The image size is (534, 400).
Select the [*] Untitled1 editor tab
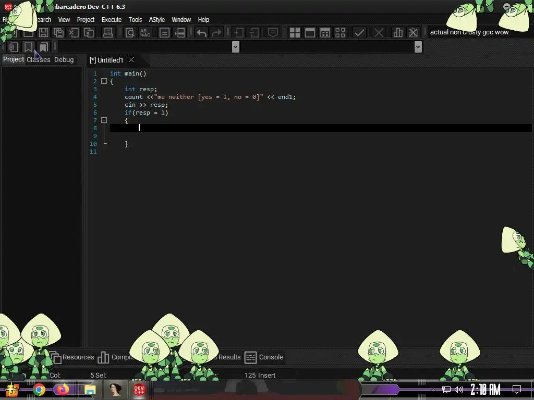(106, 60)
